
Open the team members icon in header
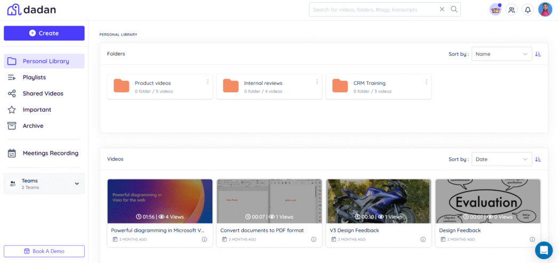512,10
